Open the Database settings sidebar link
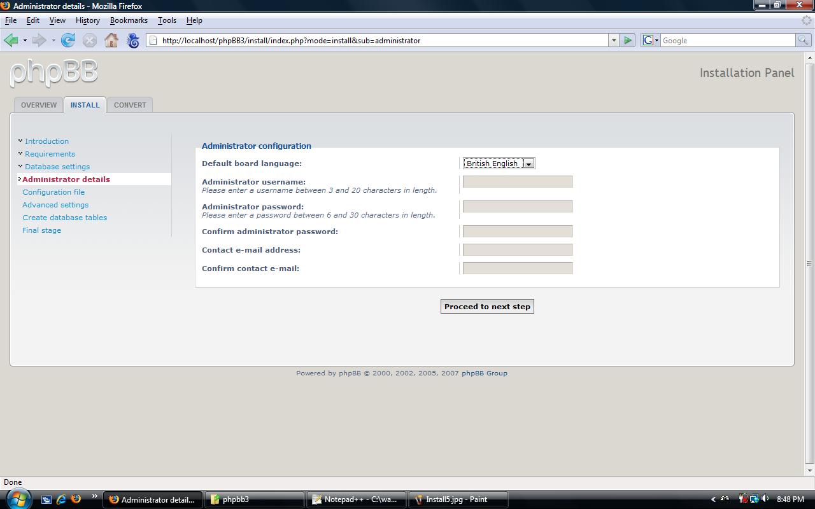 point(57,167)
